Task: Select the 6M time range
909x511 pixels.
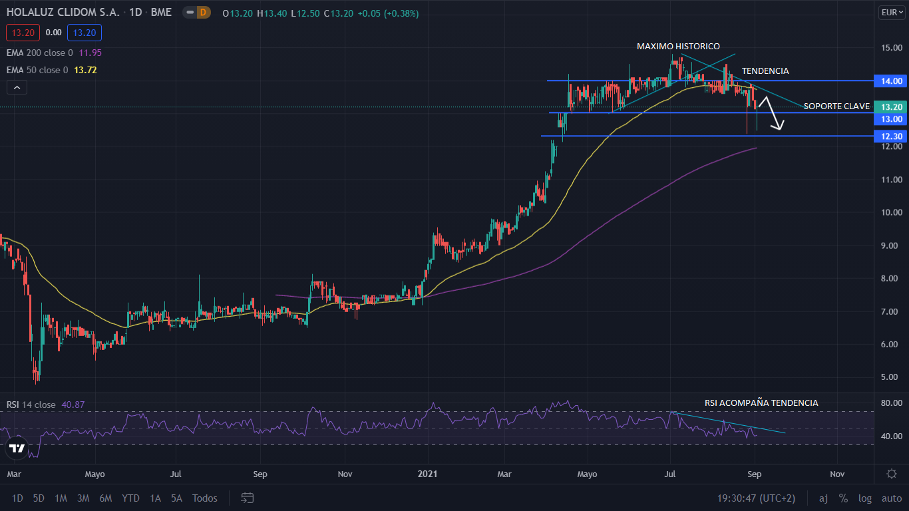Action: click(105, 498)
